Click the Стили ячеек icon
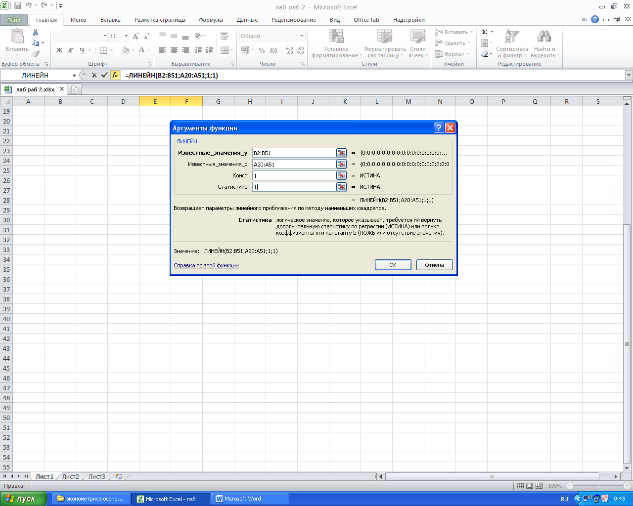 (x=418, y=36)
